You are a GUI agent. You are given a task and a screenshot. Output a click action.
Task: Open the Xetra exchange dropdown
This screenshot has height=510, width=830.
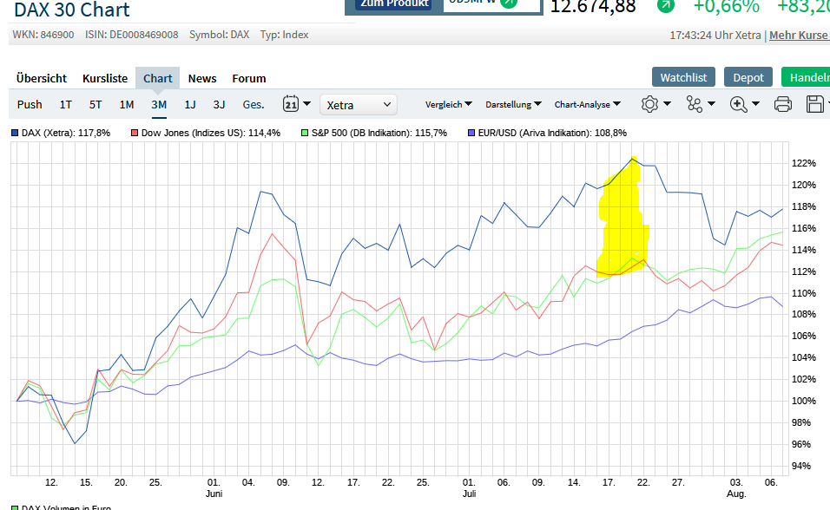coord(359,105)
